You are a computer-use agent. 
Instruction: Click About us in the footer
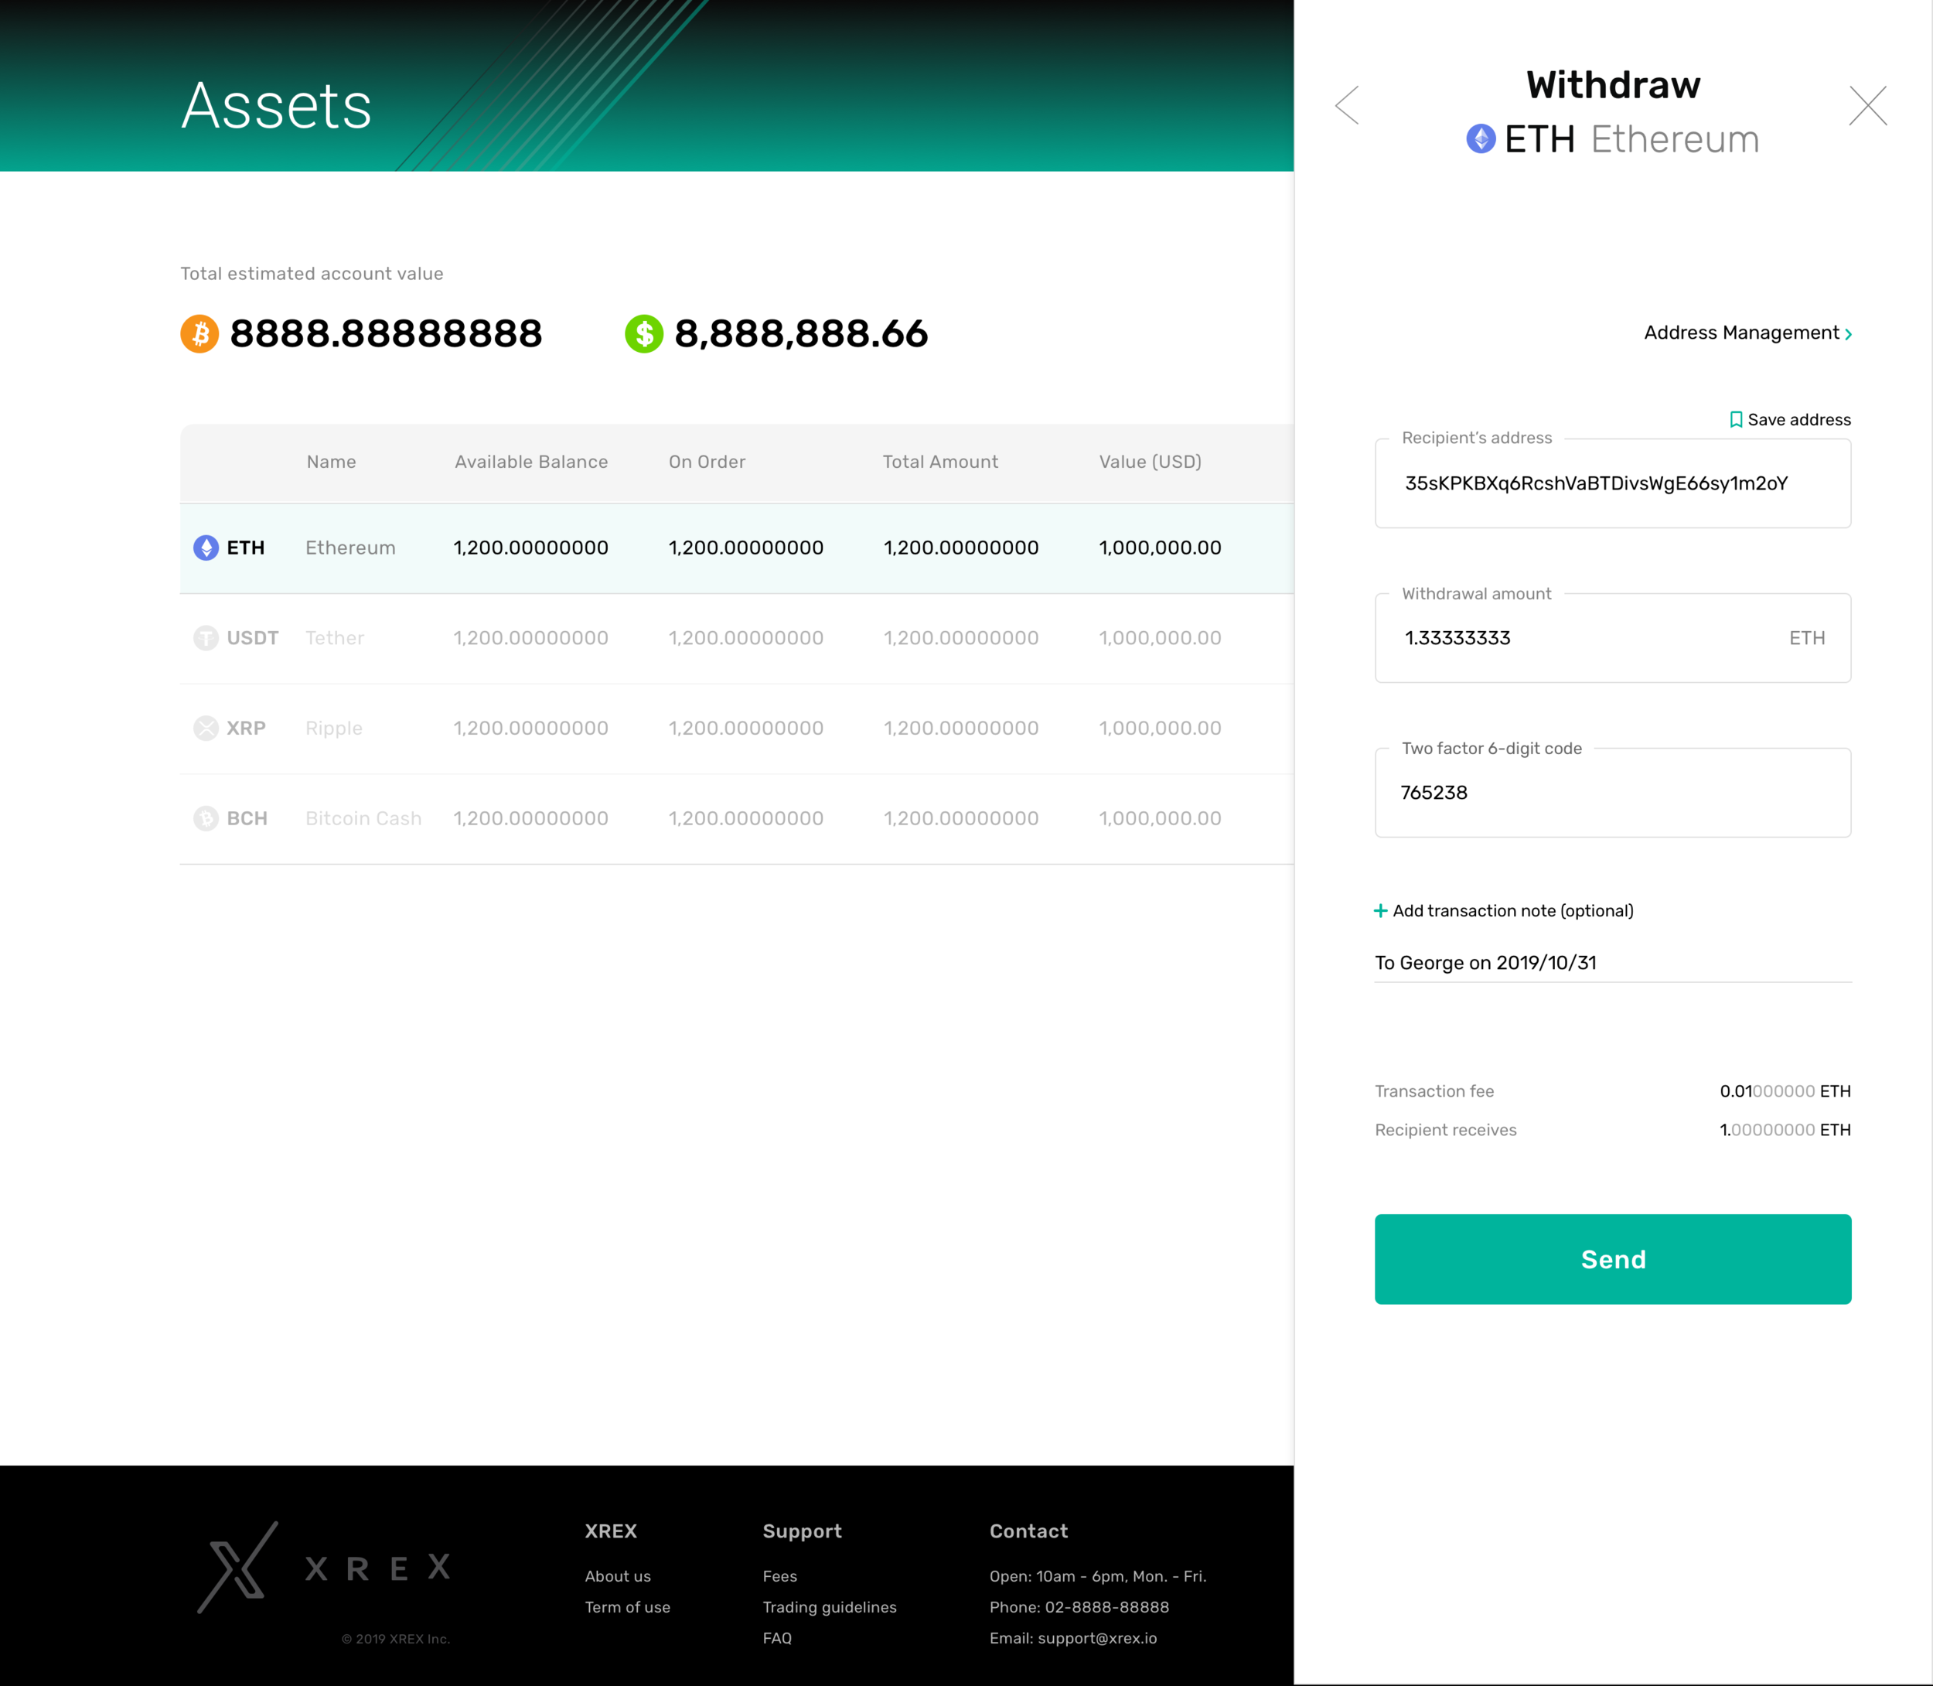pos(617,1576)
